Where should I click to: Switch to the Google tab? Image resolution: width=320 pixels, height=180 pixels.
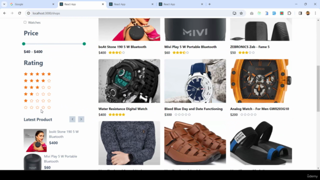click(32, 4)
